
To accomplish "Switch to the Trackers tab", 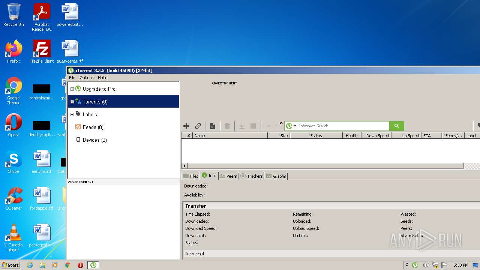I will coord(251,176).
